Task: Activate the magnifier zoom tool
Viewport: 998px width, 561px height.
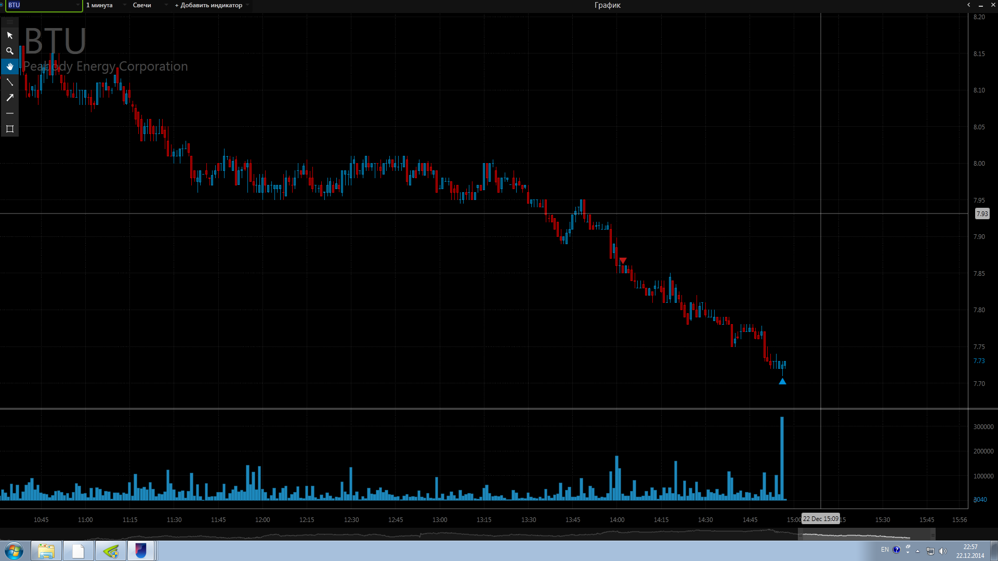Action: click(9, 51)
